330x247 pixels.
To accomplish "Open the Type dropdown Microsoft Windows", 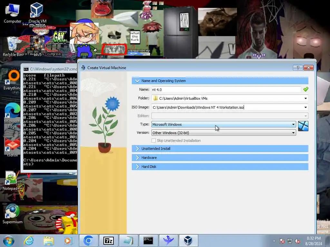I will click(224, 124).
